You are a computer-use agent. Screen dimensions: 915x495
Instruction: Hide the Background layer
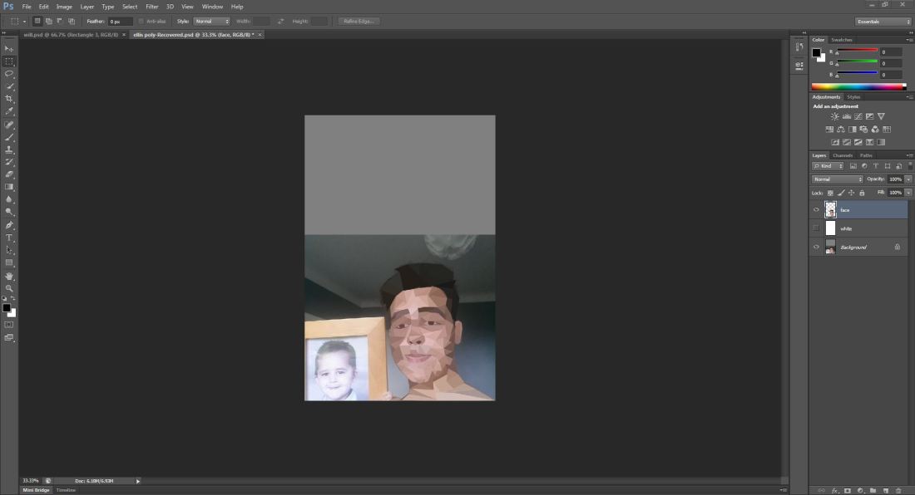pyautogui.click(x=816, y=247)
